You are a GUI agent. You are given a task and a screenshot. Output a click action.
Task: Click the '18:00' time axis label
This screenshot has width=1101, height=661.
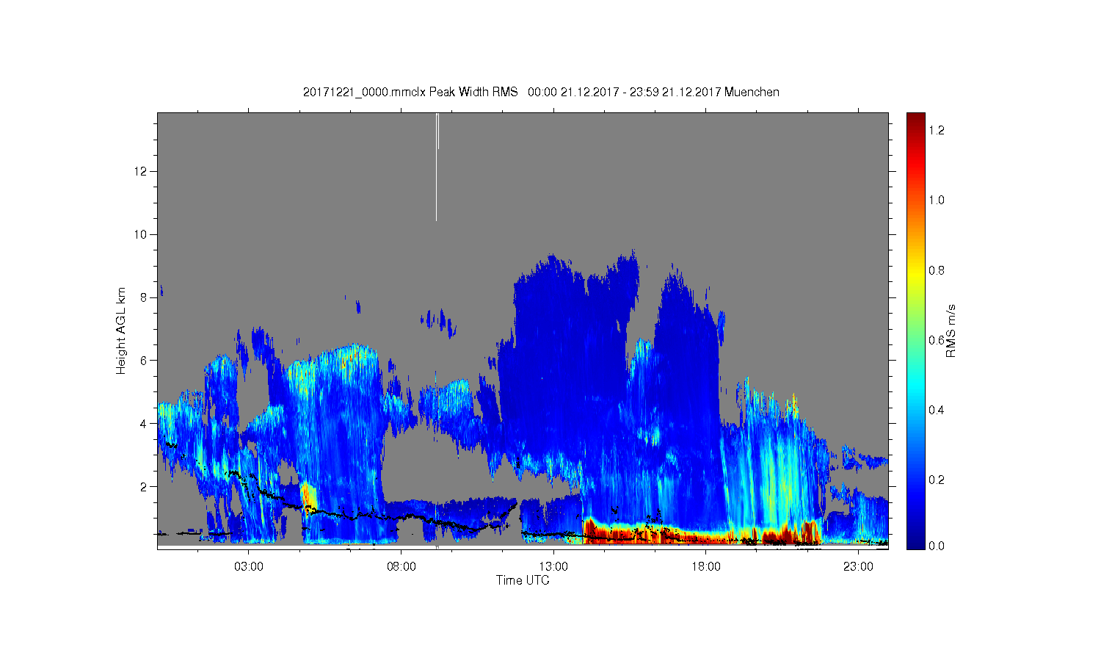click(706, 567)
